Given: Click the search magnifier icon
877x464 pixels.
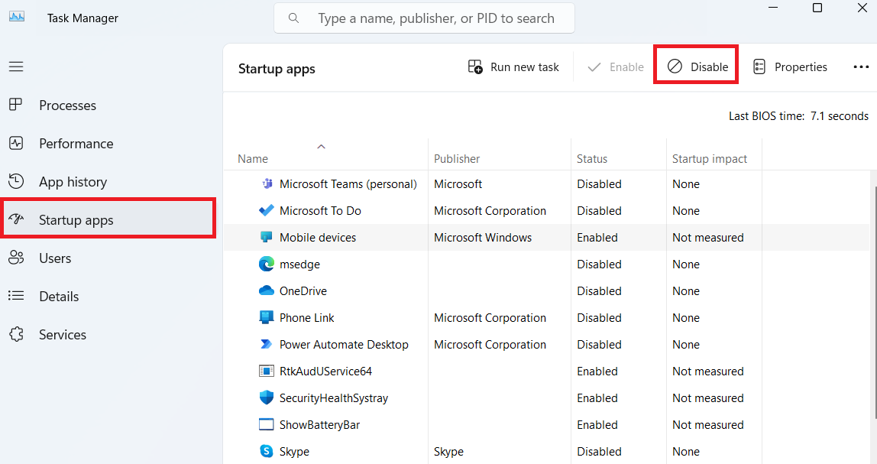Looking at the screenshot, I should point(293,18).
